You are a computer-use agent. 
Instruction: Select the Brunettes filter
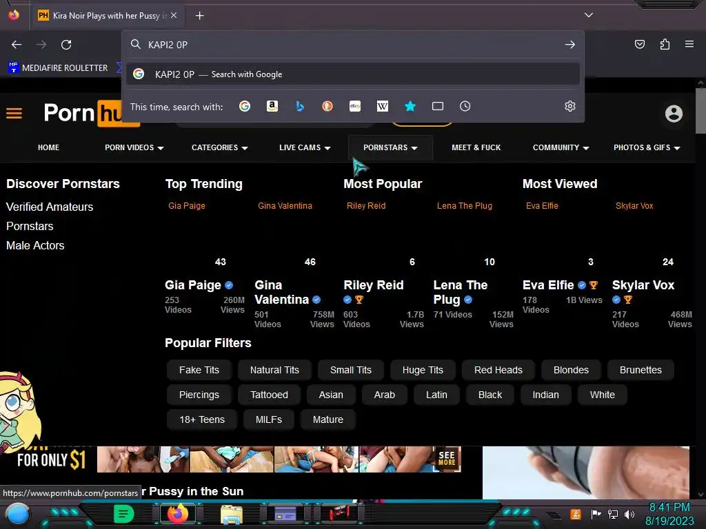tap(641, 370)
